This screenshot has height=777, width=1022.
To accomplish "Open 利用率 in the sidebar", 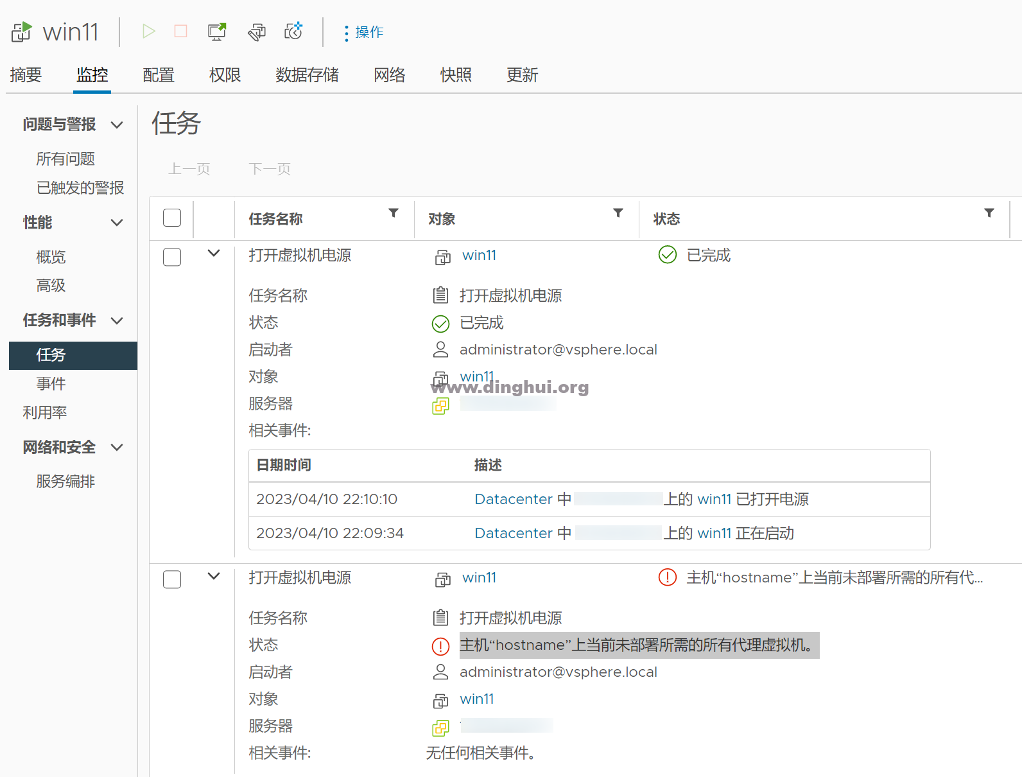I will [x=45, y=412].
